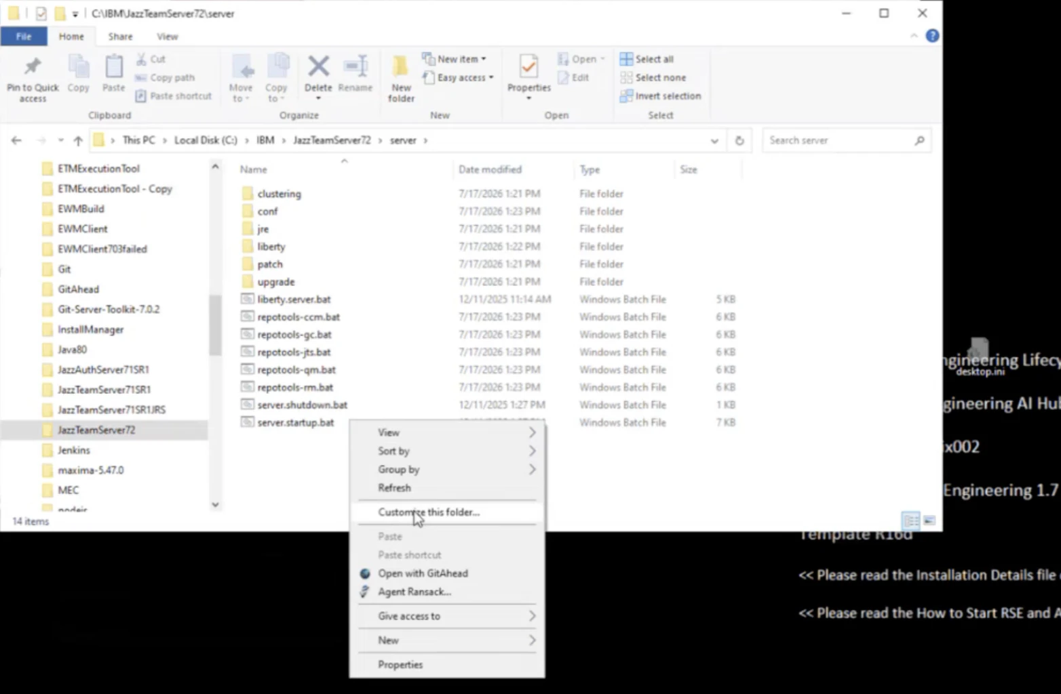Open Customize Quick Access Toolbar dropdown
The width and height of the screenshot is (1061, 694).
(x=75, y=14)
